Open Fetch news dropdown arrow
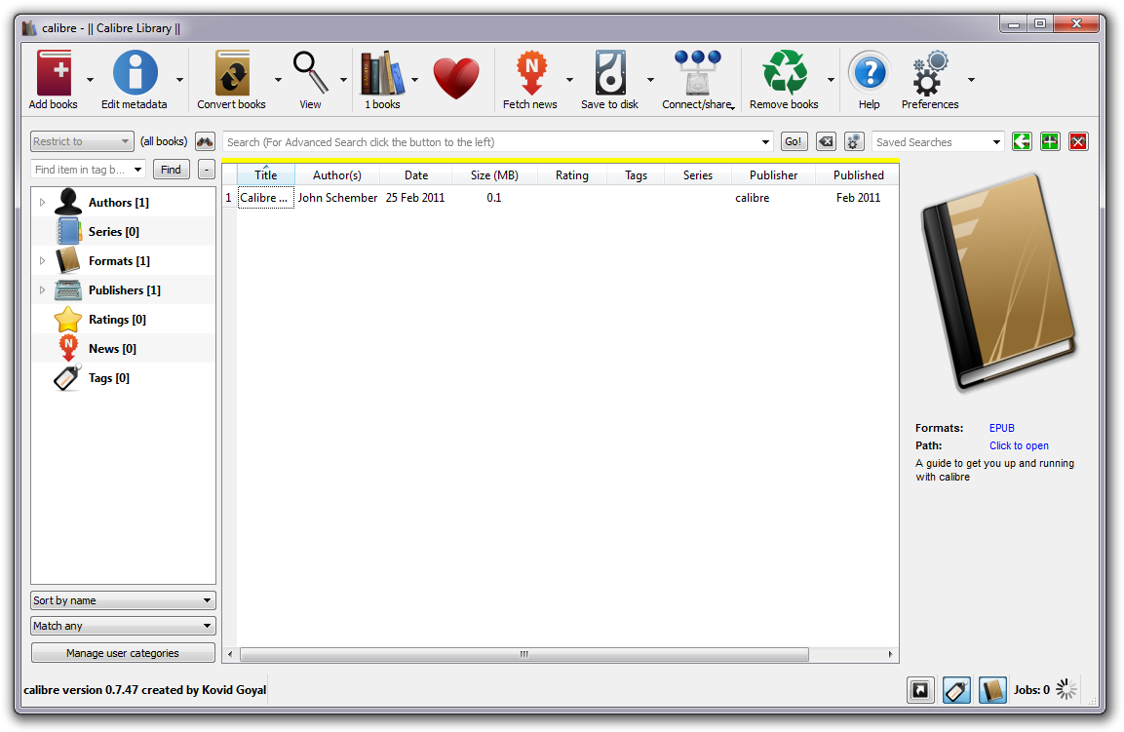This screenshot has width=1124, height=732. coord(569,80)
